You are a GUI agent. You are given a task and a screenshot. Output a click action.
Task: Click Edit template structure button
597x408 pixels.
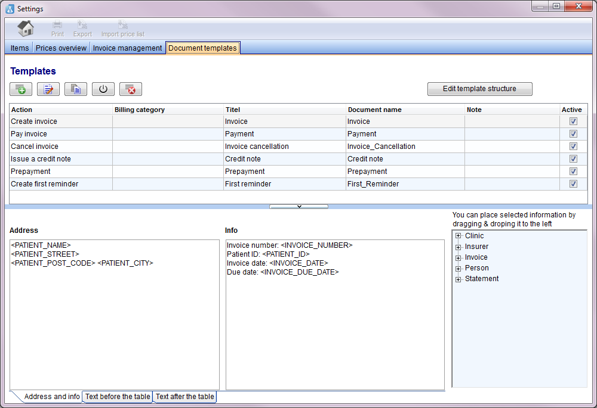tap(480, 89)
